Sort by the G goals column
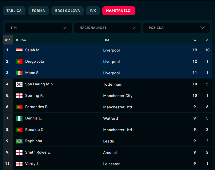 click(195, 40)
